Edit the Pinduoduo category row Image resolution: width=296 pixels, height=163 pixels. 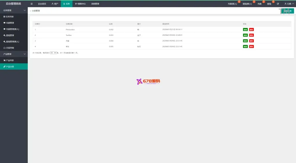pyautogui.click(x=245, y=29)
